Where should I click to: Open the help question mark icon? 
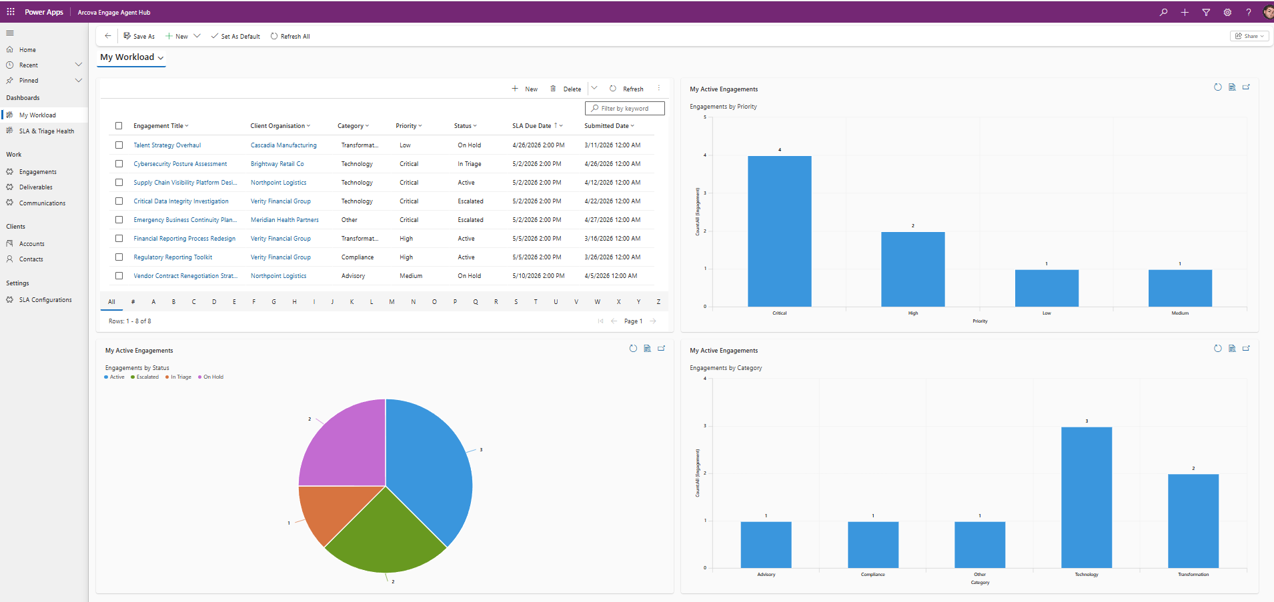(1249, 12)
